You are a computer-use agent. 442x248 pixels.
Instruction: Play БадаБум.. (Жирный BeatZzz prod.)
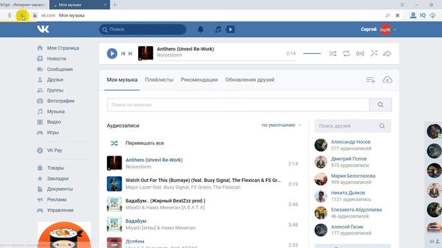click(x=166, y=200)
